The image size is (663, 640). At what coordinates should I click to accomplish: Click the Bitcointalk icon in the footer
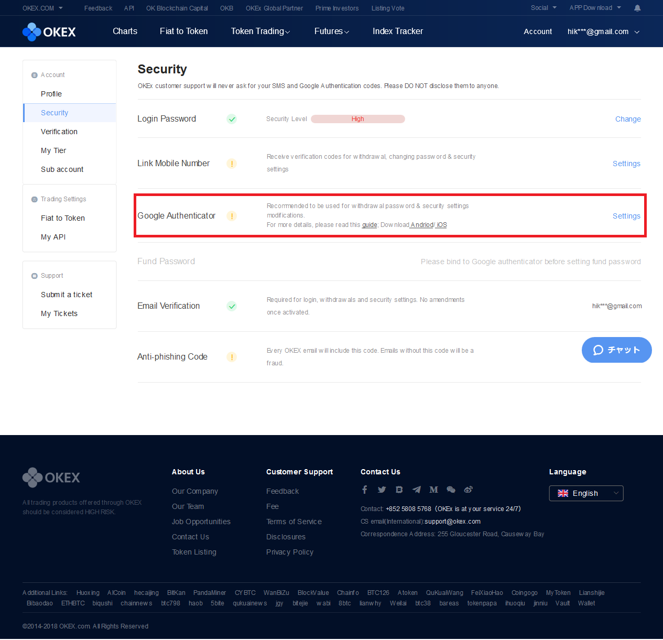coord(399,490)
